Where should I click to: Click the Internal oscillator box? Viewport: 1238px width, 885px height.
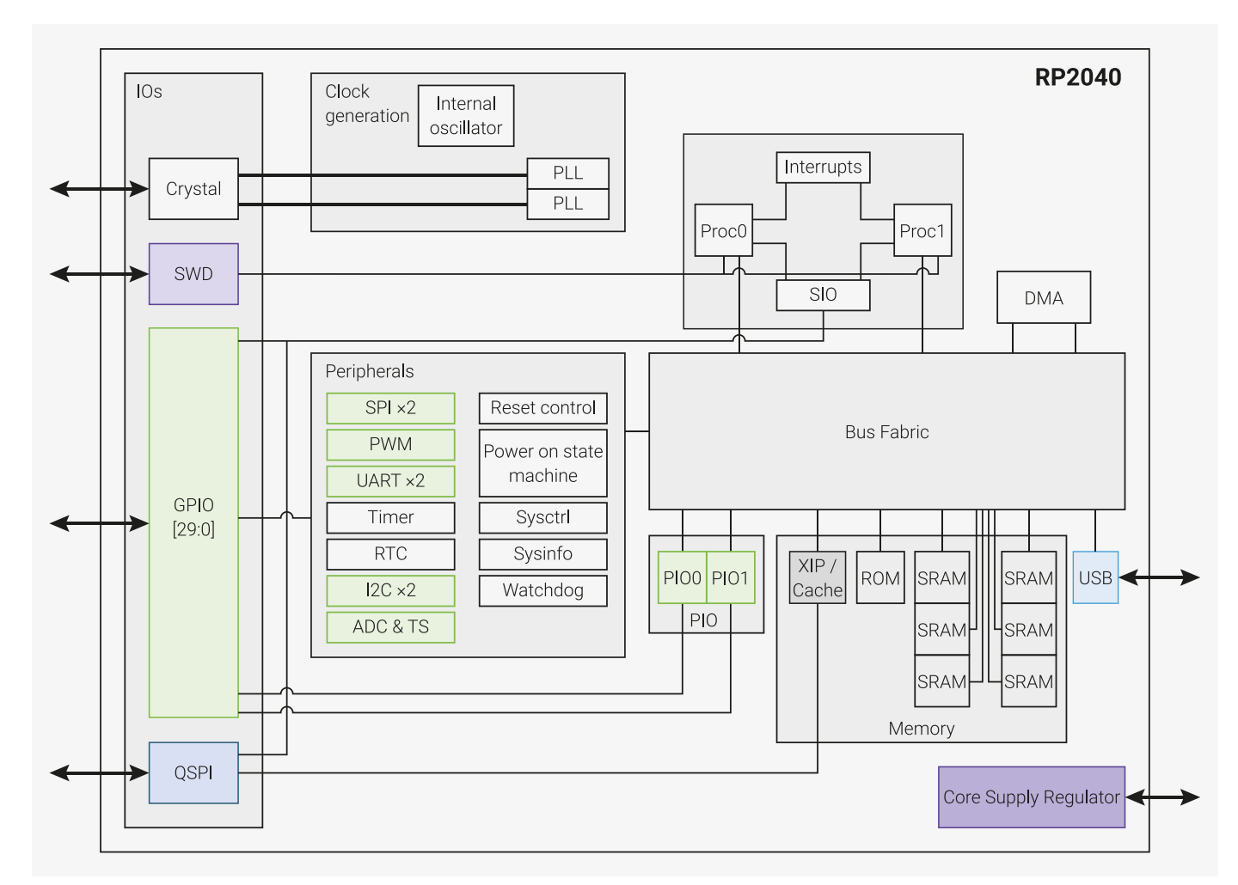click(x=466, y=116)
